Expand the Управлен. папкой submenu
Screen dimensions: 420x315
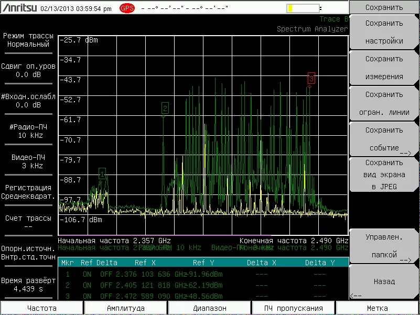[x=384, y=246]
